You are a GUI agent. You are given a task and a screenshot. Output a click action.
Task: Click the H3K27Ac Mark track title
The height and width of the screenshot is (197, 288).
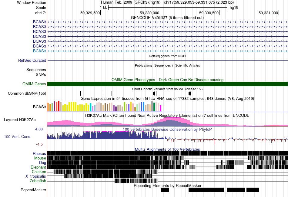coord(167,116)
